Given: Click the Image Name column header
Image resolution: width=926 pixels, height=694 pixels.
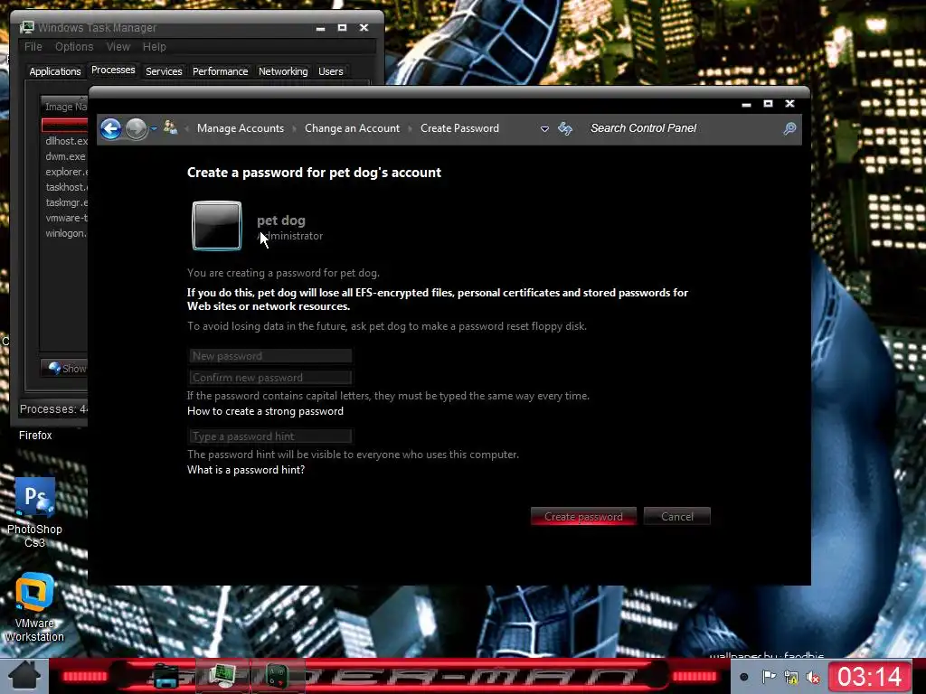Looking at the screenshot, I should coord(65,107).
